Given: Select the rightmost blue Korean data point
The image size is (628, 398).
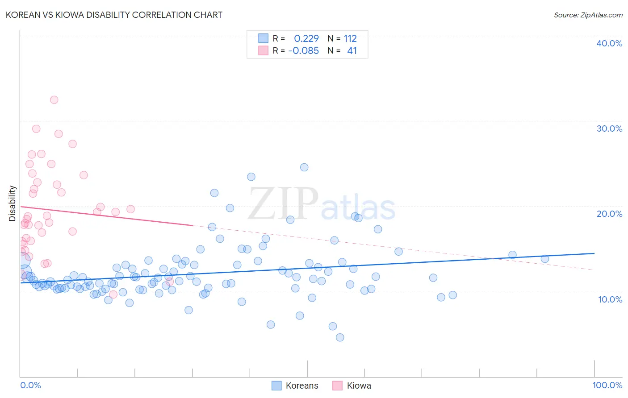Looking at the screenshot, I should (545, 259).
